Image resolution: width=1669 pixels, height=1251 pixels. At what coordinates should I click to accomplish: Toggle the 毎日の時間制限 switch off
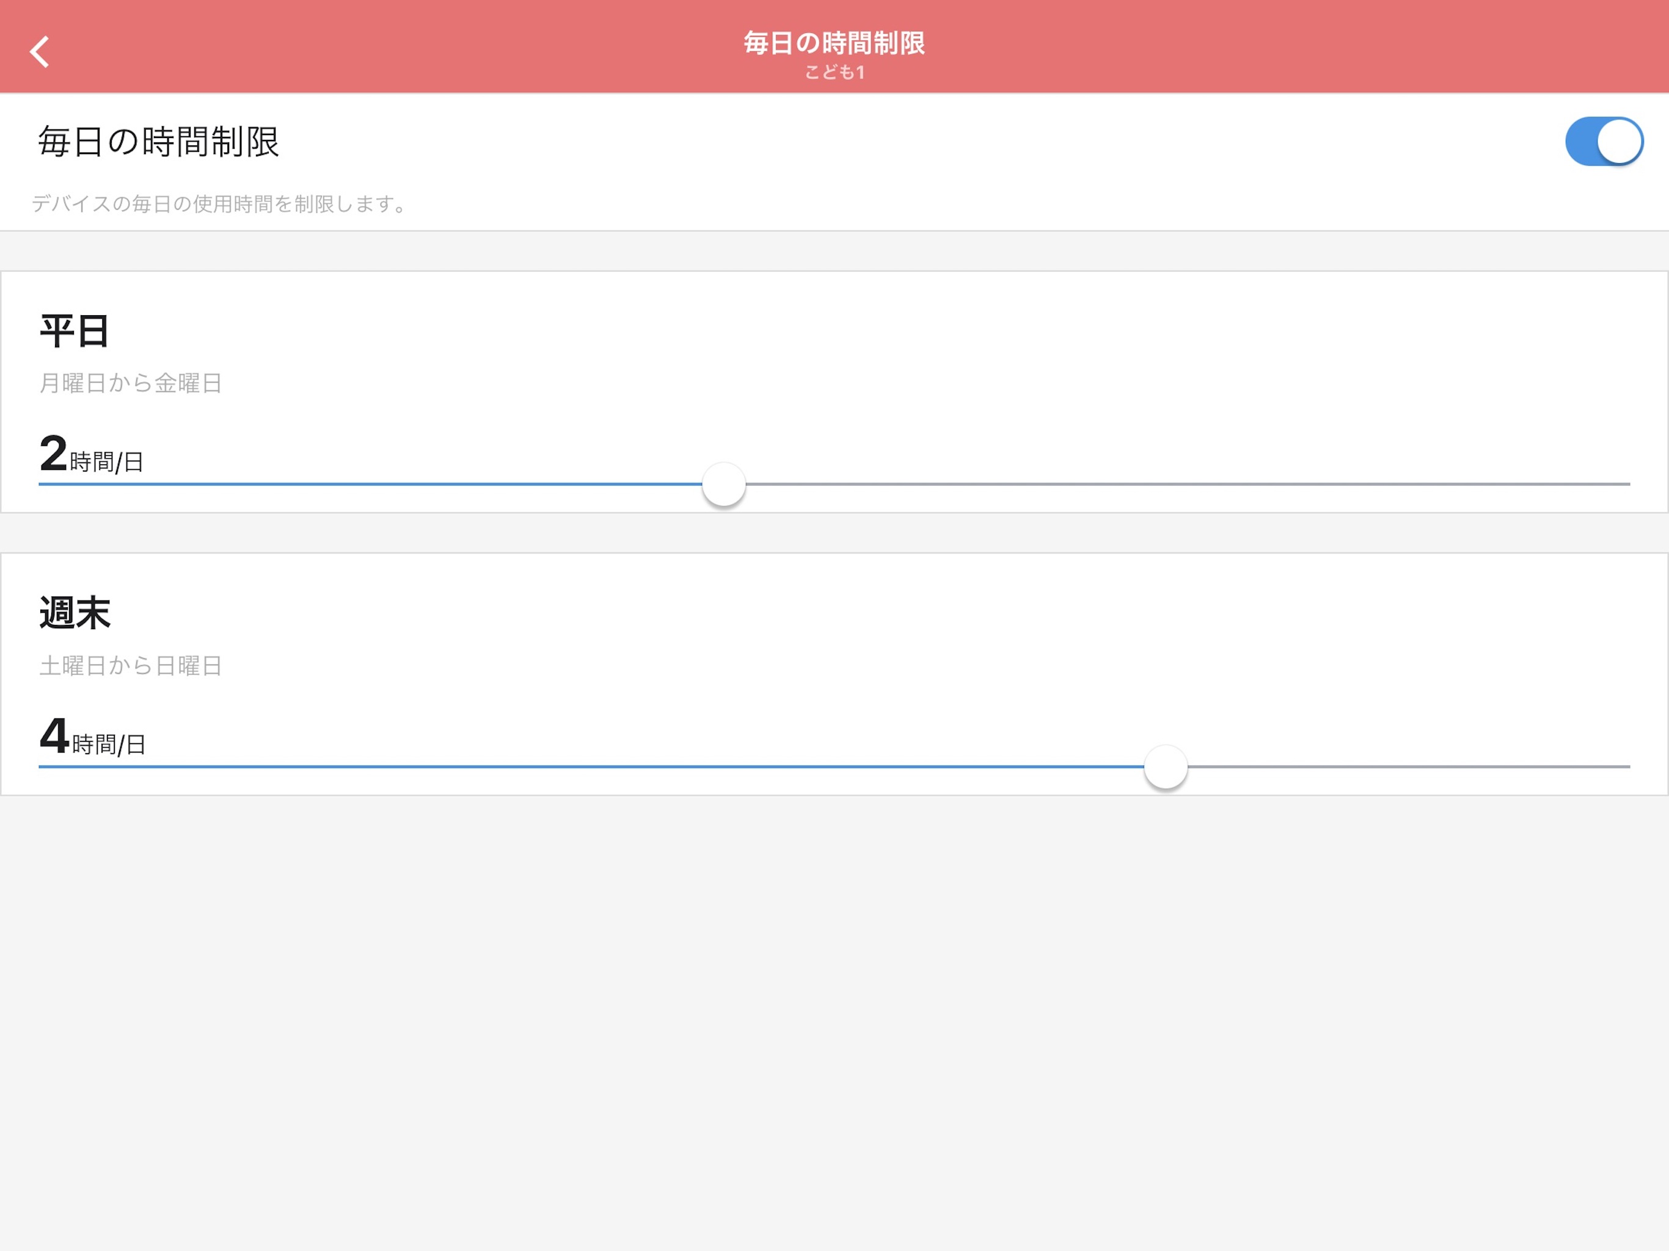[1604, 141]
